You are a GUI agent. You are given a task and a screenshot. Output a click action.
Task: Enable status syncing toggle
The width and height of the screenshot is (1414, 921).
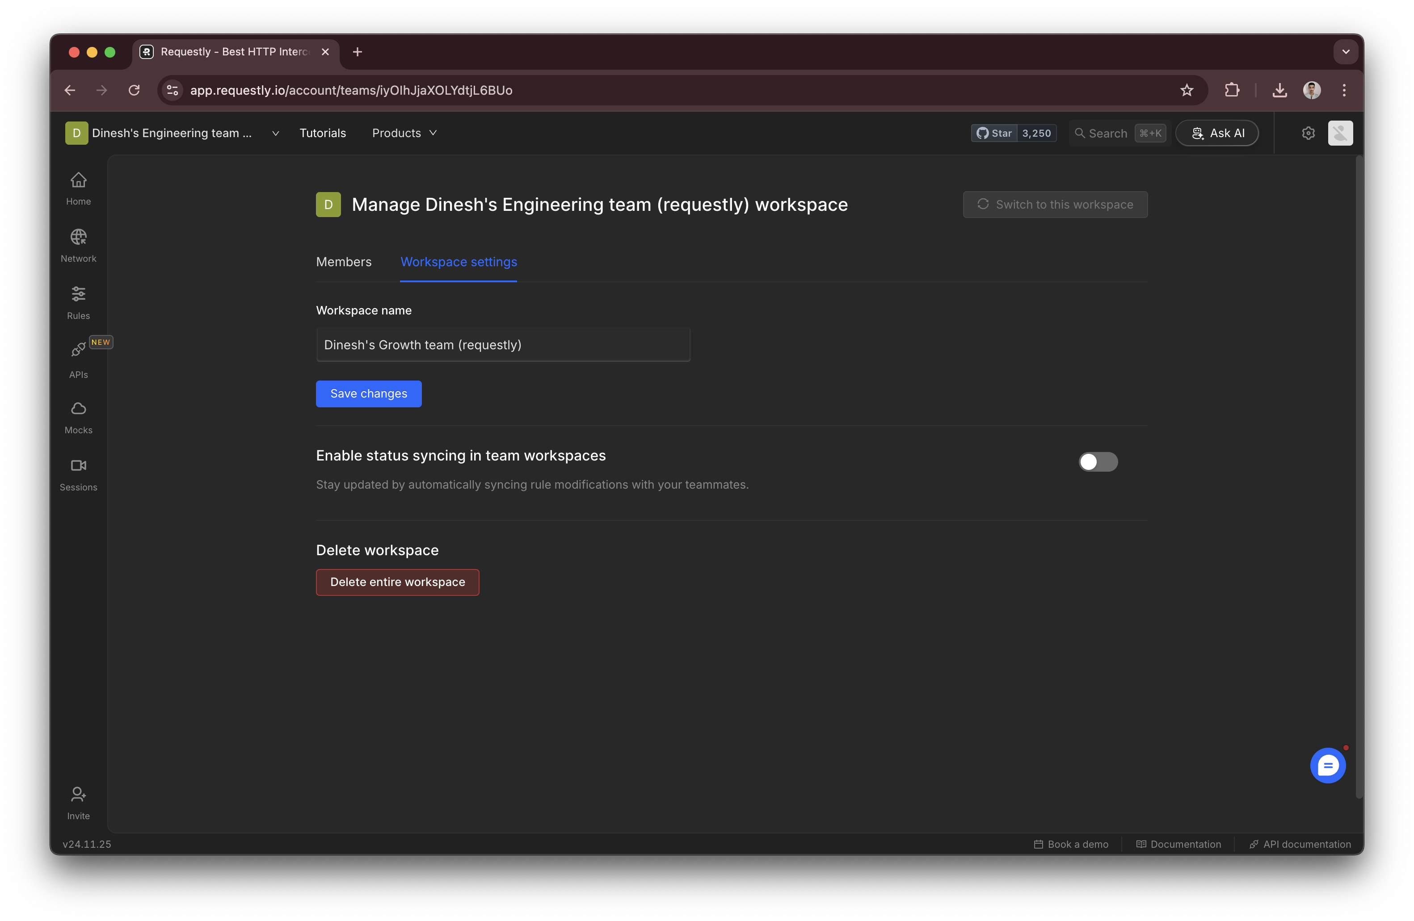[1097, 461]
